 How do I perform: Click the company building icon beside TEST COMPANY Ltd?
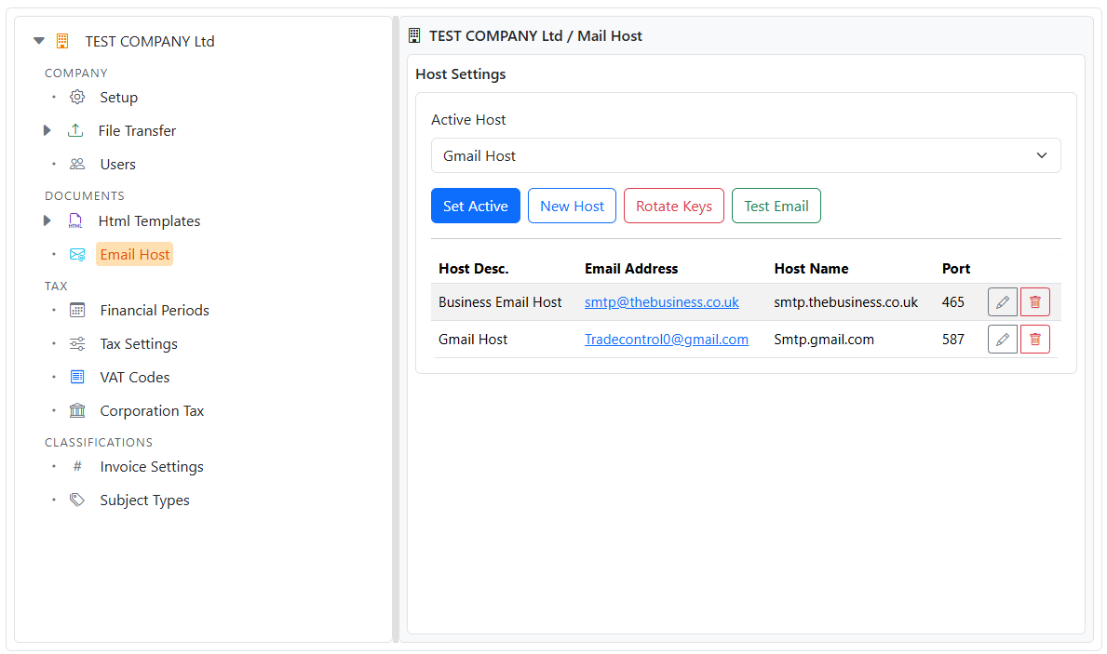tap(61, 41)
